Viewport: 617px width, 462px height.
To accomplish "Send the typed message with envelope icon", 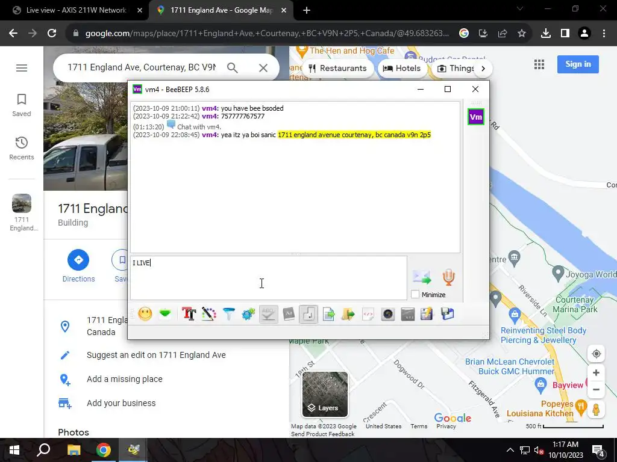I will [x=422, y=277].
